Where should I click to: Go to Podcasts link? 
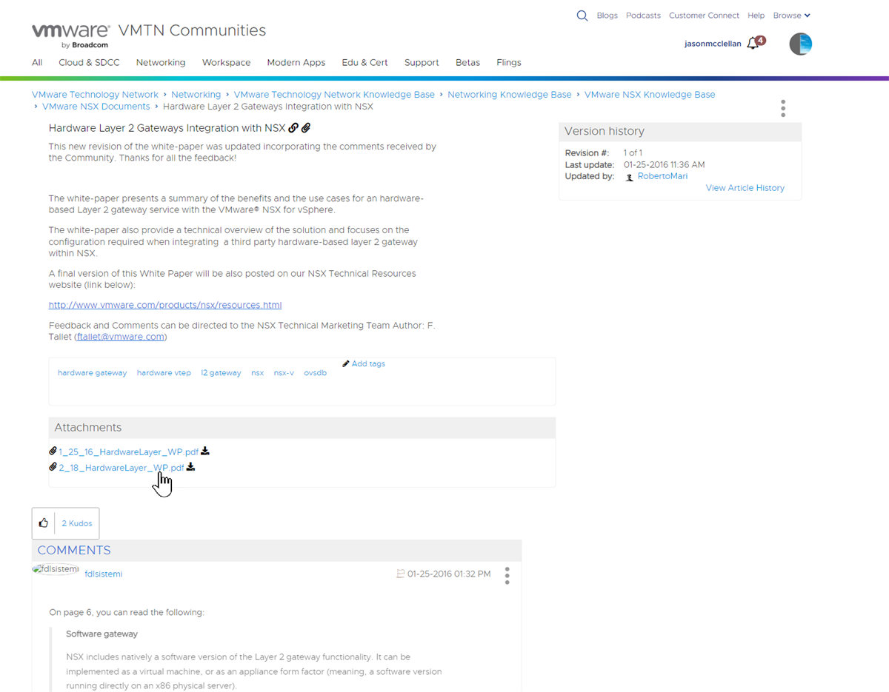(643, 16)
